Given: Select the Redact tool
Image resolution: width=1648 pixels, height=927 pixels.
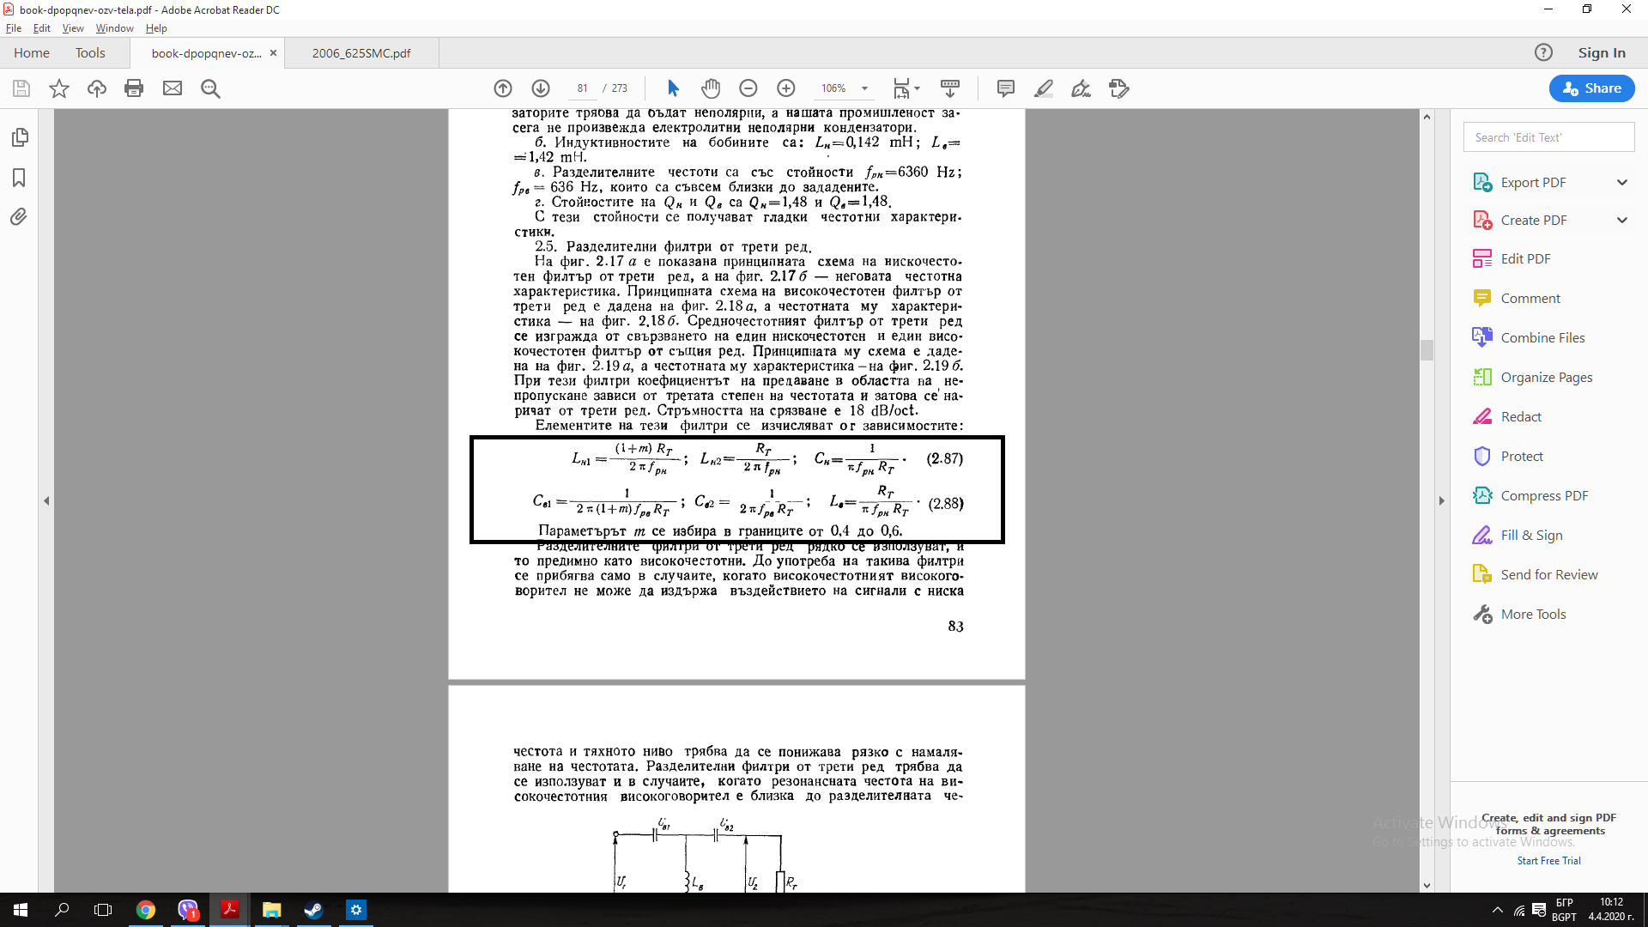Looking at the screenshot, I should [x=1521, y=416].
